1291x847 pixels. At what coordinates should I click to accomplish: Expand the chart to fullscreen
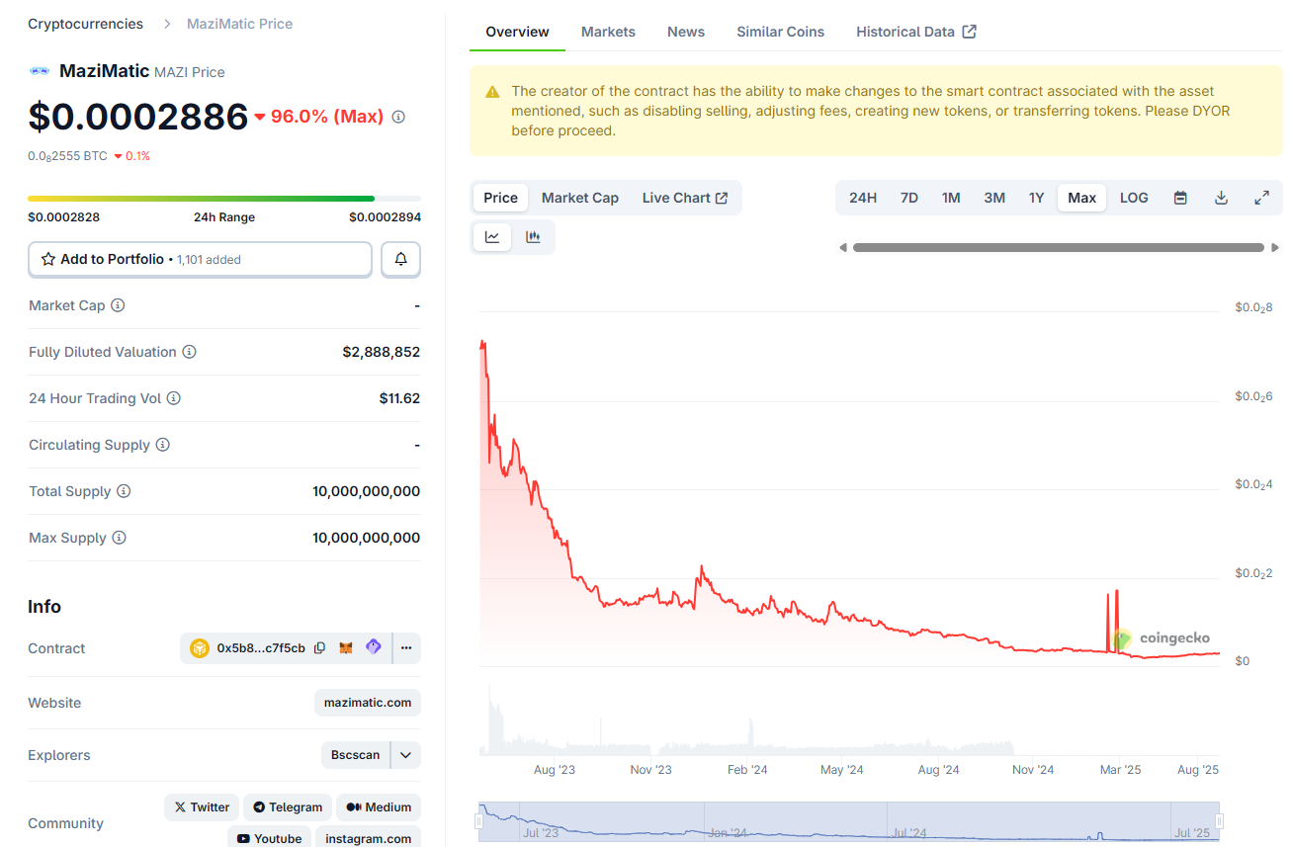click(x=1261, y=198)
